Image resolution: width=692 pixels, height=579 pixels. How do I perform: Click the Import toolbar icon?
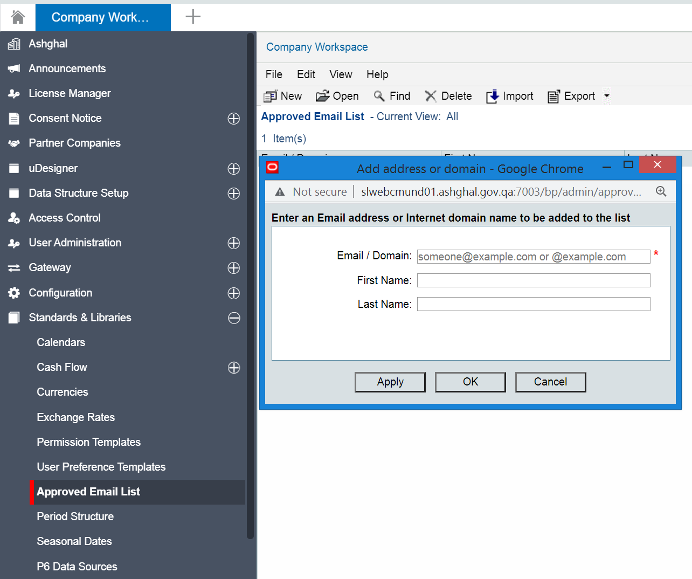point(492,96)
